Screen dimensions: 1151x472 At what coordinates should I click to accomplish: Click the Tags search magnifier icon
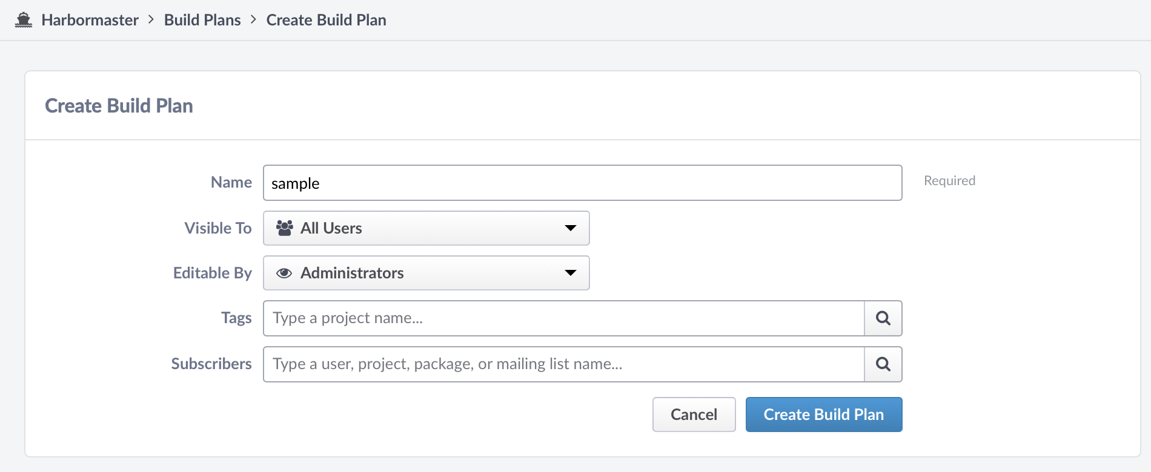pyautogui.click(x=883, y=318)
